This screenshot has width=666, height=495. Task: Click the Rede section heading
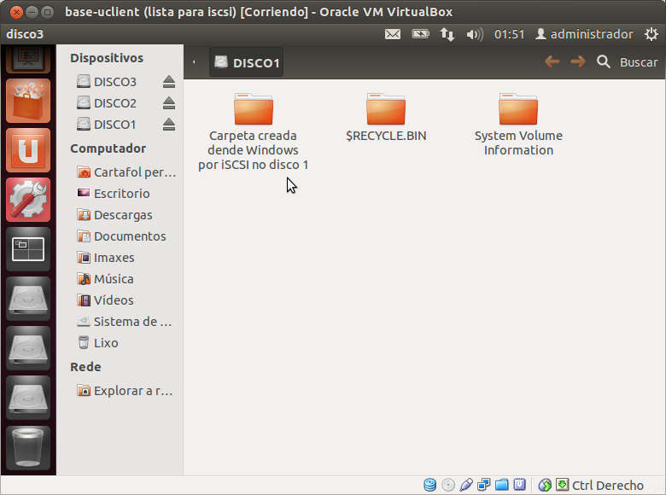coord(85,367)
